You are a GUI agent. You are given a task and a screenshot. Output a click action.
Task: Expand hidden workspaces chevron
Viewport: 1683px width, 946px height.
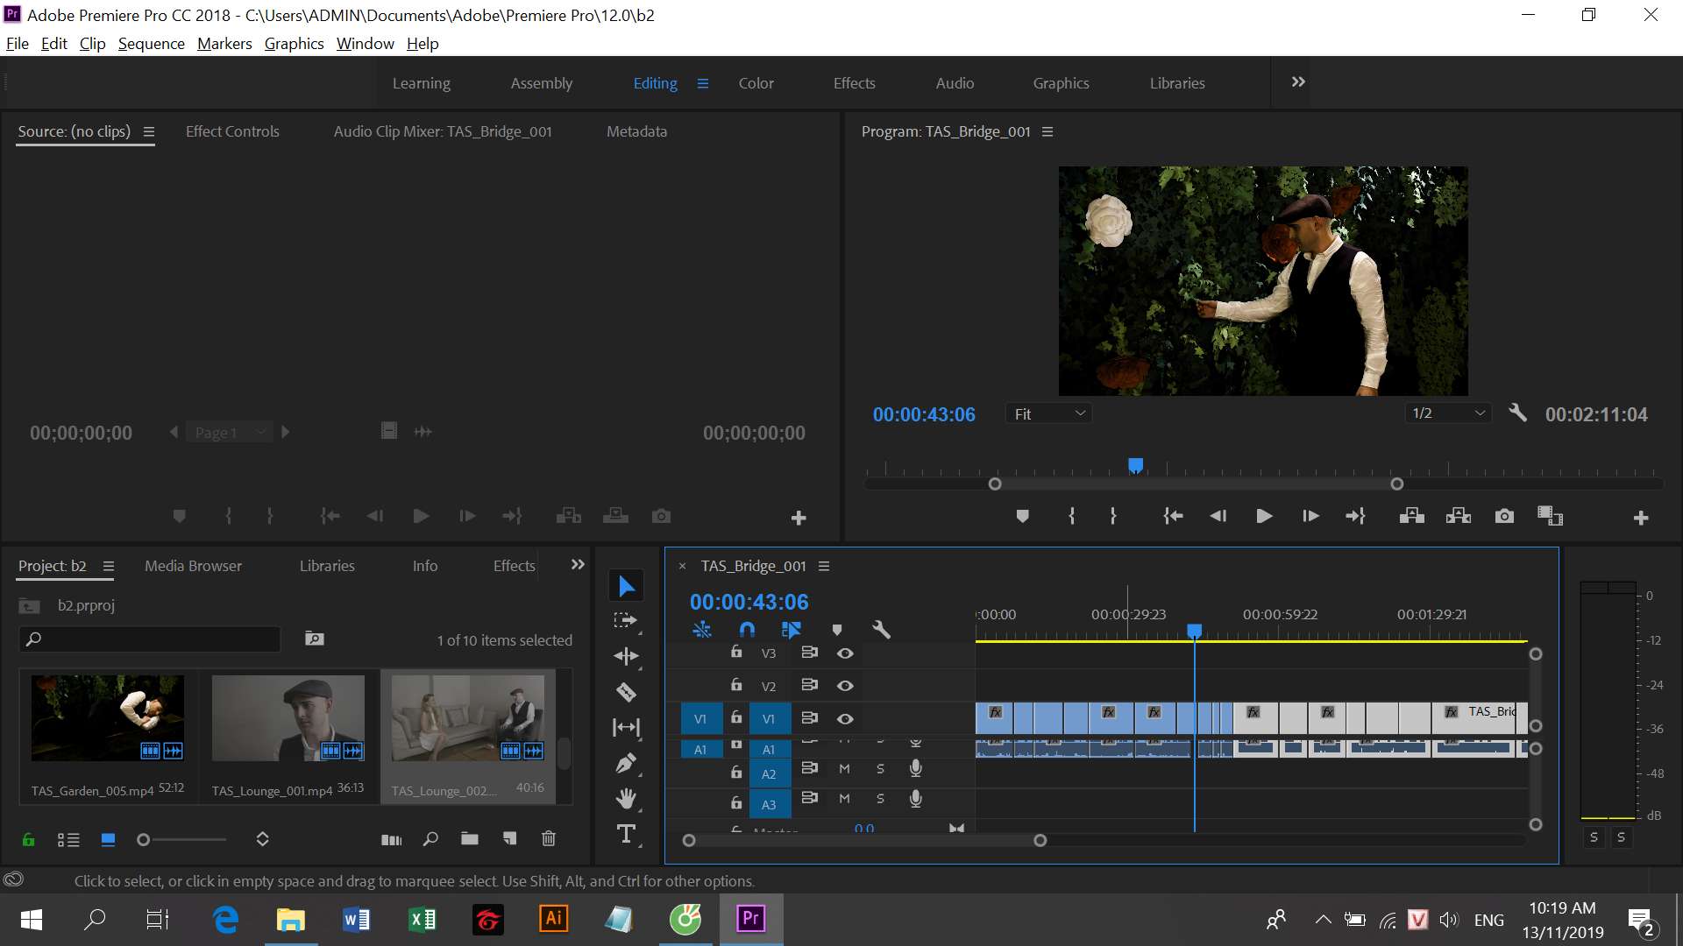pyautogui.click(x=1298, y=81)
